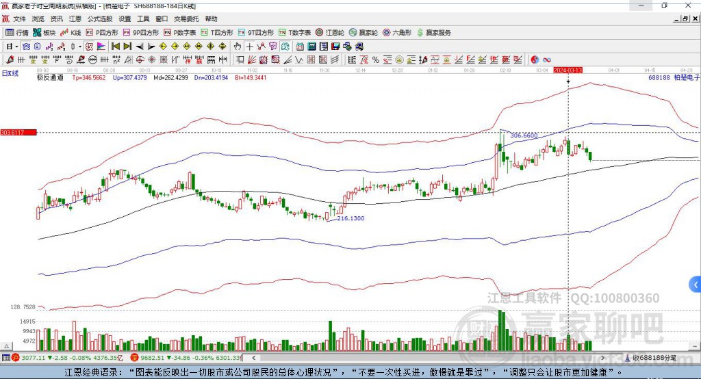This screenshot has height=379, width=701.
Task: Click the infinity loop icon
Action: click(x=547, y=60)
